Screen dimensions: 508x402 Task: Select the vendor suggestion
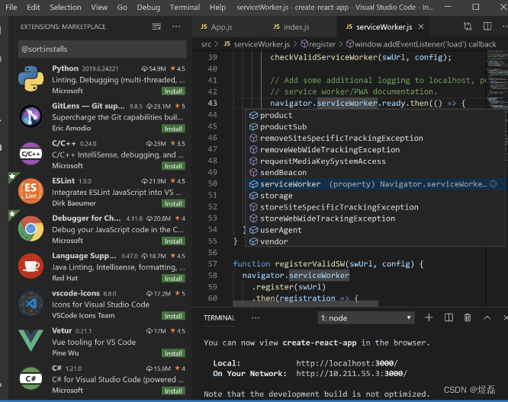(x=375, y=241)
